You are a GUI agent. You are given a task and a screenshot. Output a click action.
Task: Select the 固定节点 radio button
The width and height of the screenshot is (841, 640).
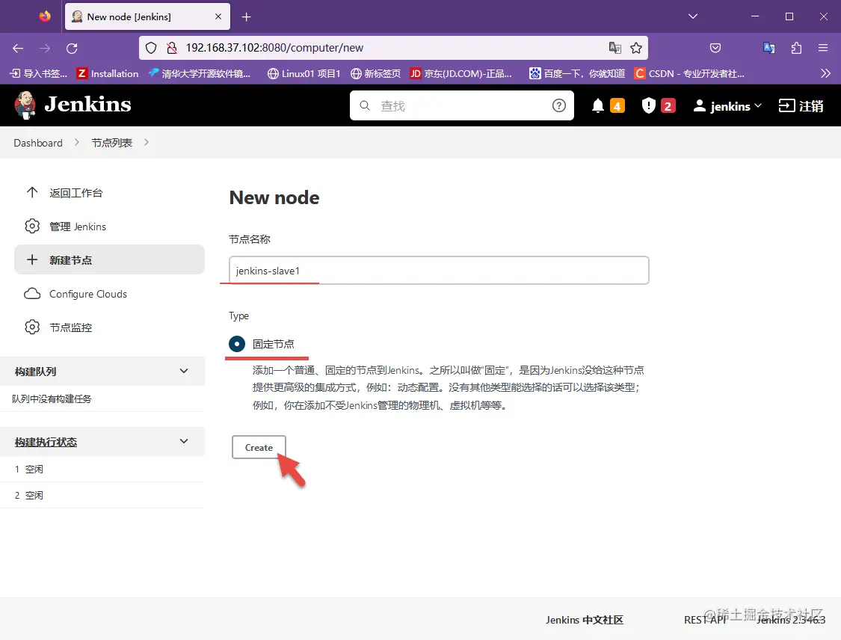coord(236,344)
